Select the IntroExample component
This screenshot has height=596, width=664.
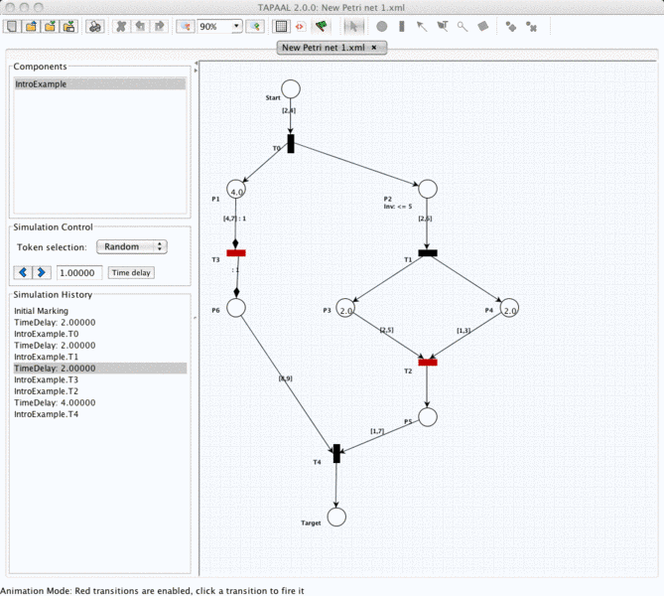point(100,83)
